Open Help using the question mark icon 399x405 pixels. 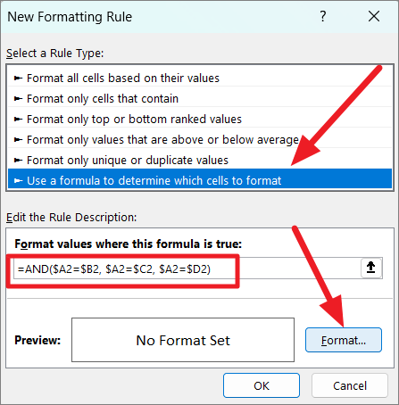coord(323,16)
